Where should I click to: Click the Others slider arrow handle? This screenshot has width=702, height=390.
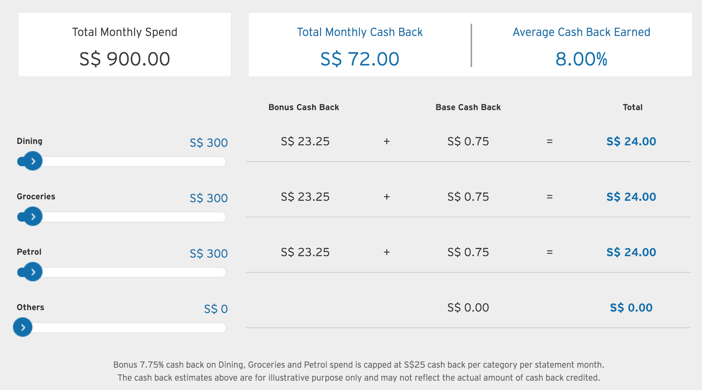pos(23,327)
